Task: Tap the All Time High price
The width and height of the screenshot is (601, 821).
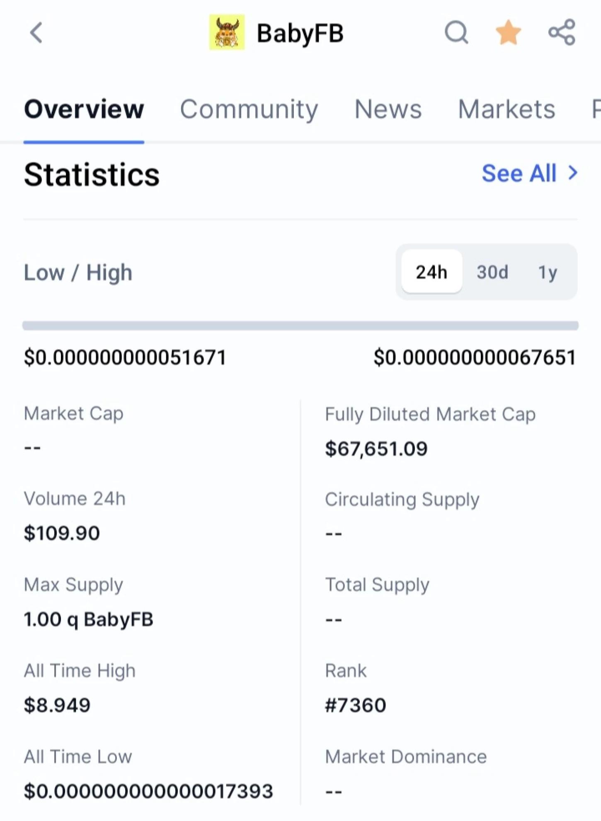Action: tap(57, 705)
